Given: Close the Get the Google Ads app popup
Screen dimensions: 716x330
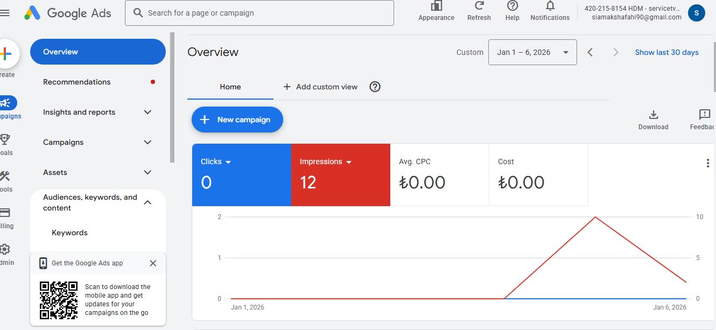Looking at the screenshot, I should pos(153,263).
